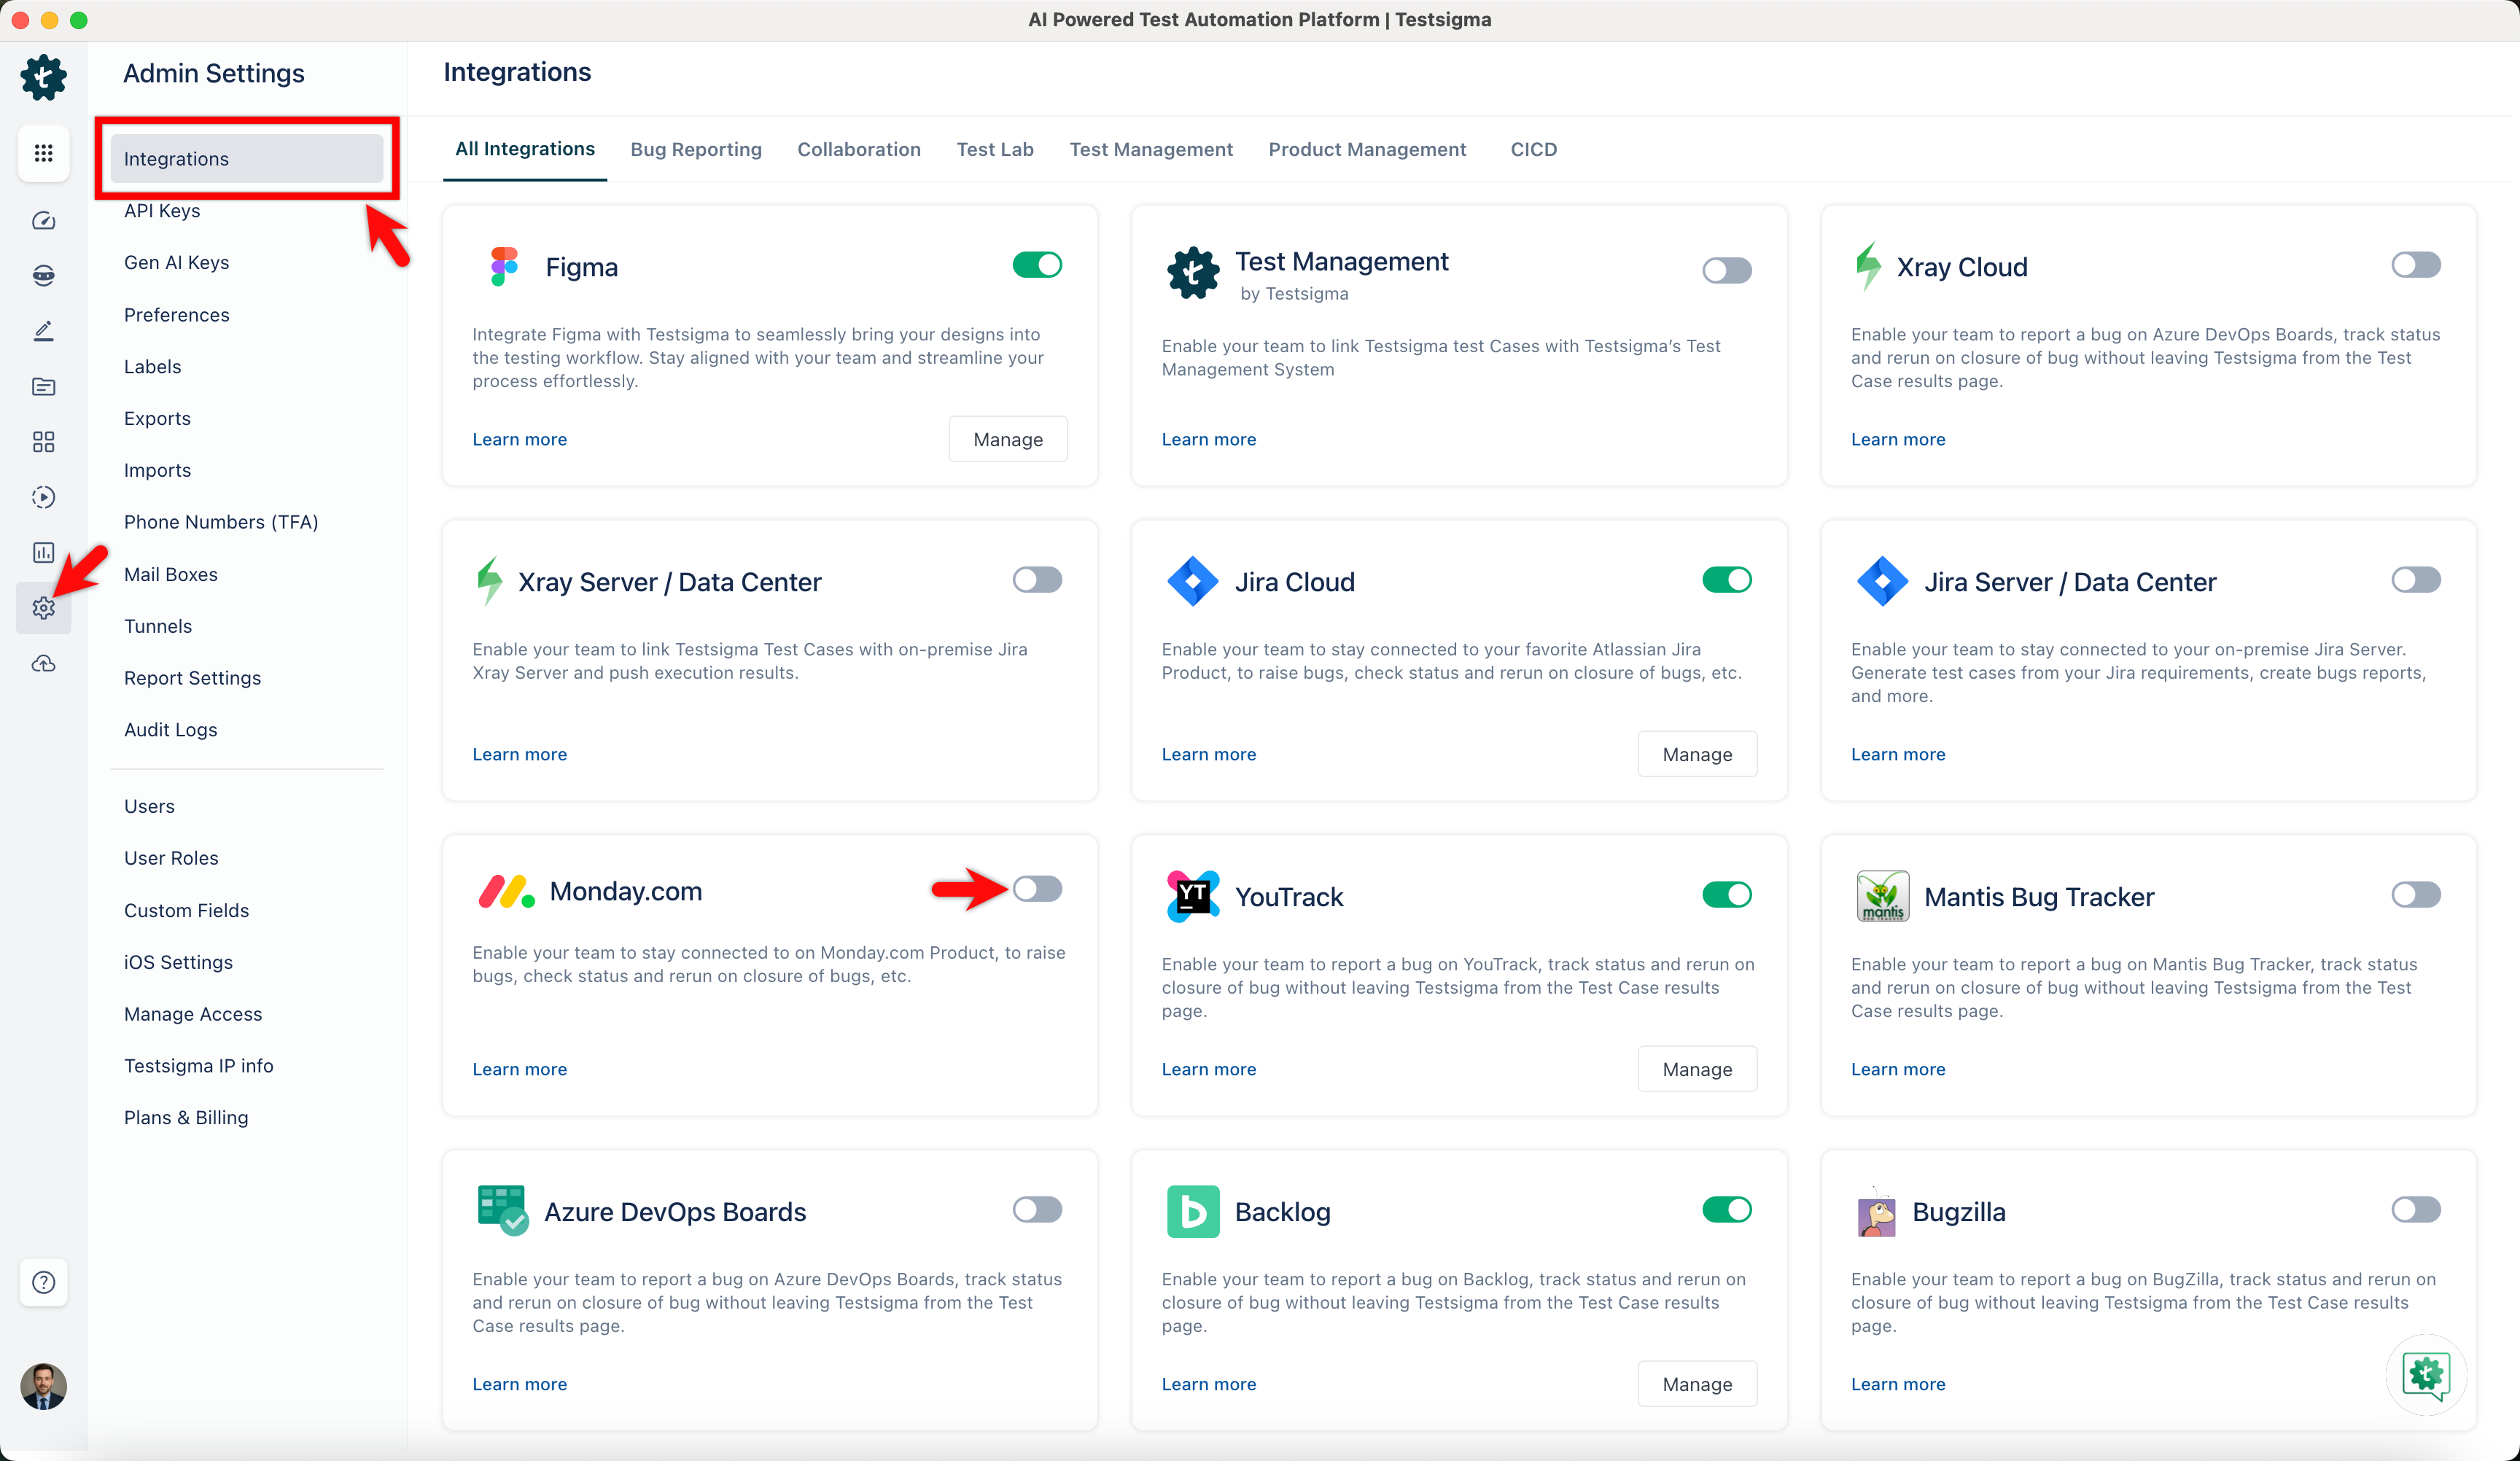
Task: Open the chat support widget icon
Action: pyautogui.click(x=2426, y=1374)
